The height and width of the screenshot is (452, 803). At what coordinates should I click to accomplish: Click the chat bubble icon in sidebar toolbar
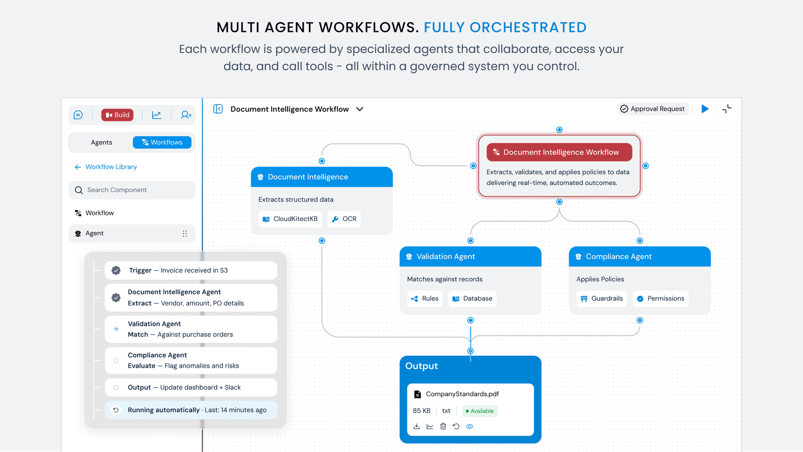[78, 115]
